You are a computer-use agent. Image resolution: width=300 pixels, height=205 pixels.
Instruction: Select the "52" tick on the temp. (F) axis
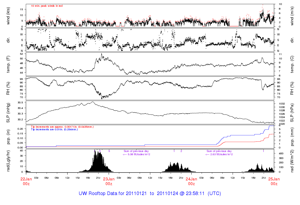[21, 54]
